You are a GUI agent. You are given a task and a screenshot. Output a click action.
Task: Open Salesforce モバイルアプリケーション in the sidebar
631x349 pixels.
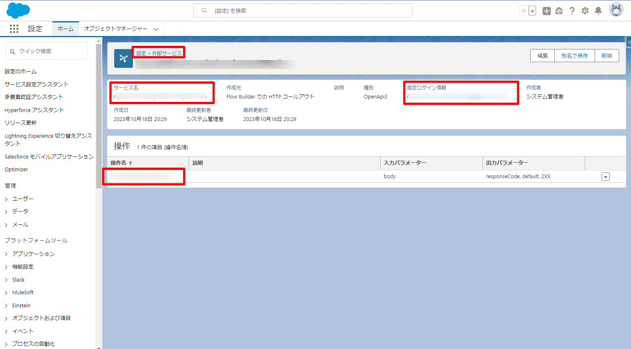[x=49, y=157]
